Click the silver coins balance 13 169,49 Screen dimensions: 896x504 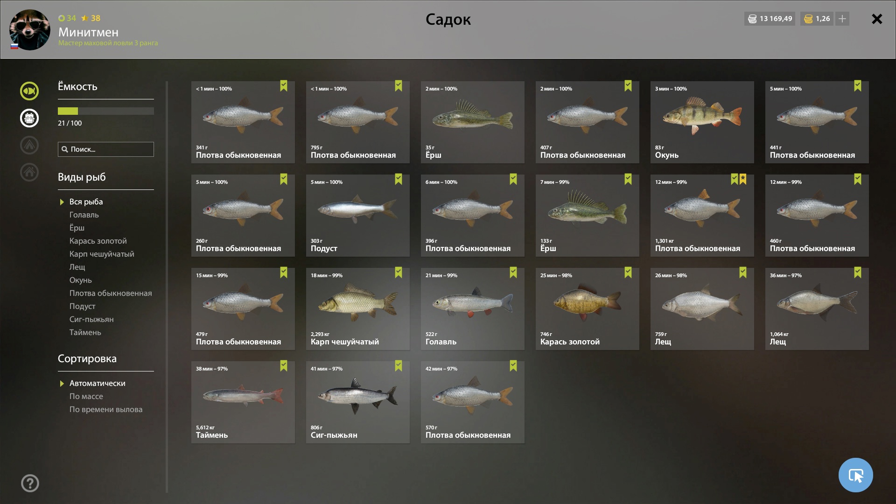point(770,19)
